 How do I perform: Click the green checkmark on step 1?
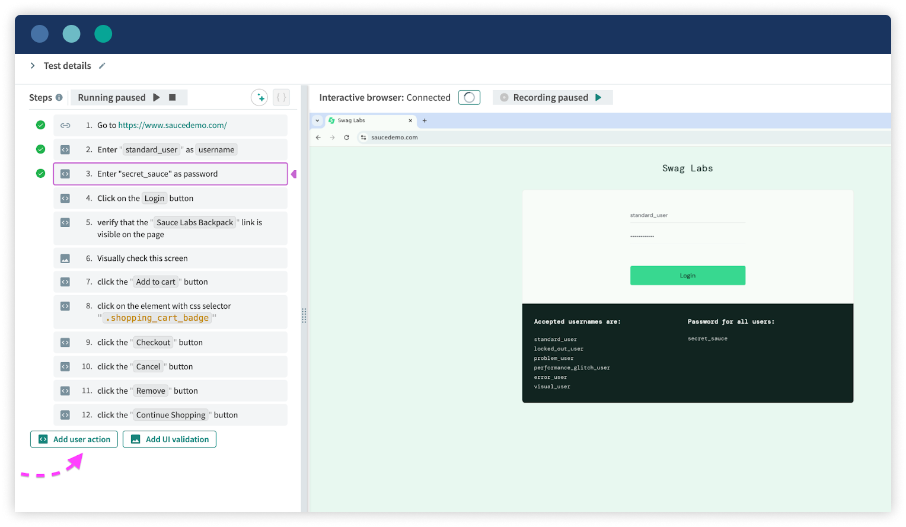40,125
